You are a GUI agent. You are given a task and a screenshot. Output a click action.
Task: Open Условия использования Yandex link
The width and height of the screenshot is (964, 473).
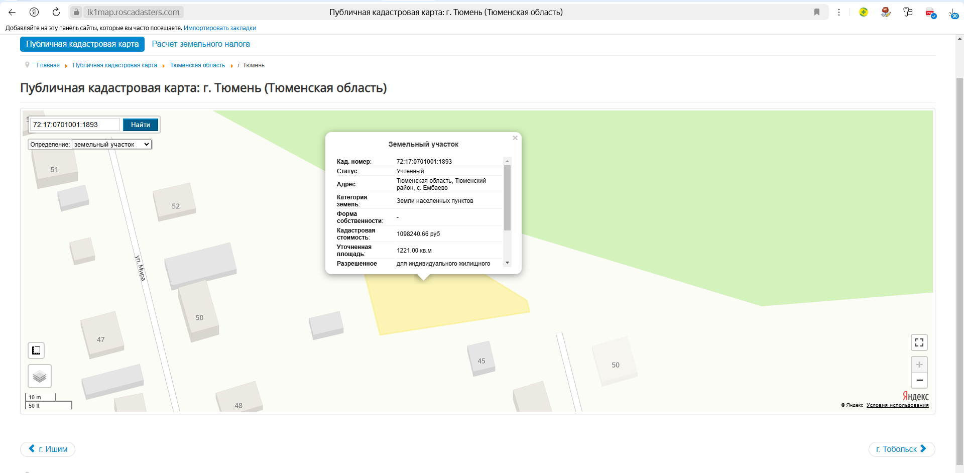(x=897, y=405)
